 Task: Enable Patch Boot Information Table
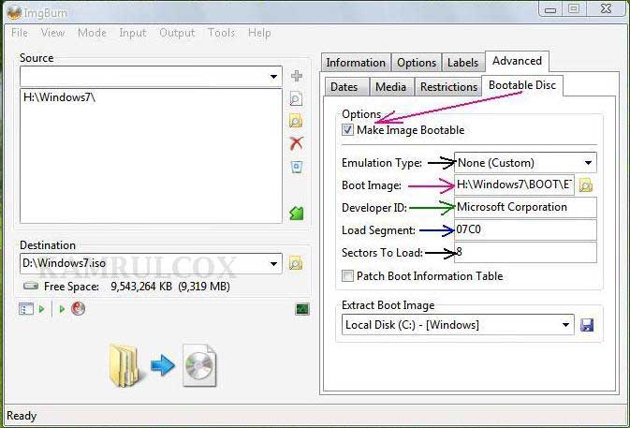pyautogui.click(x=347, y=275)
